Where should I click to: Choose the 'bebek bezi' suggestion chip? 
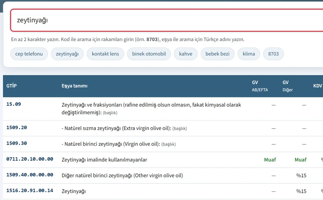217,54
